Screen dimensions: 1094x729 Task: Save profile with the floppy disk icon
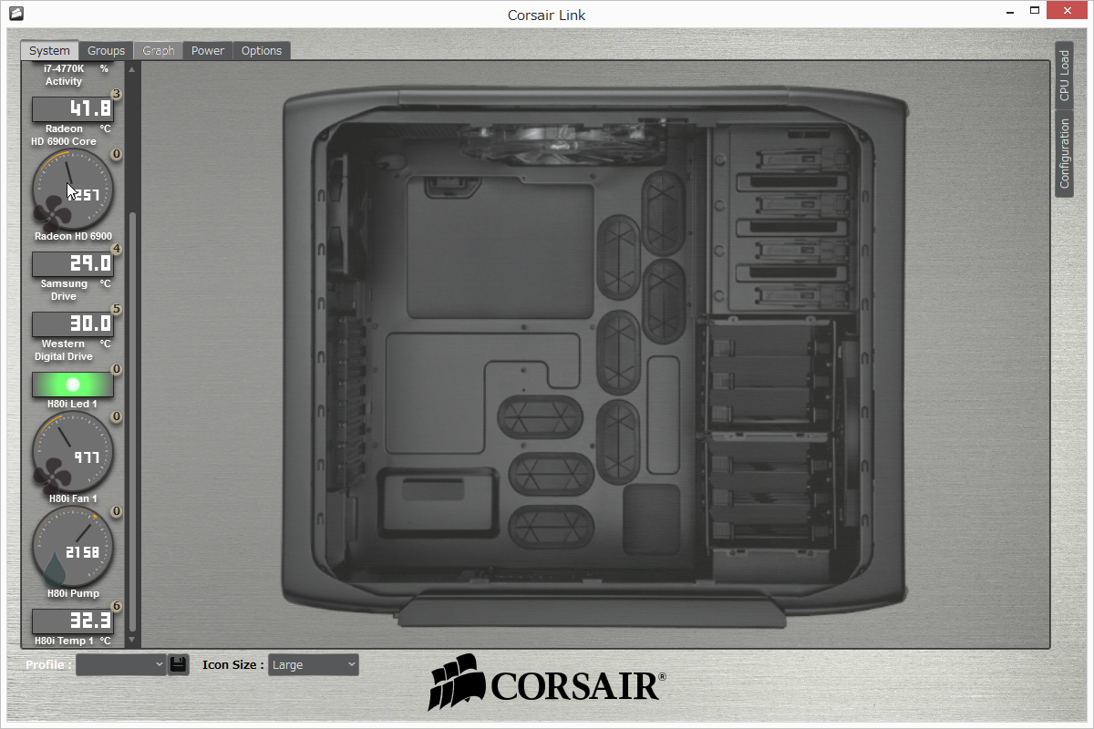179,664
